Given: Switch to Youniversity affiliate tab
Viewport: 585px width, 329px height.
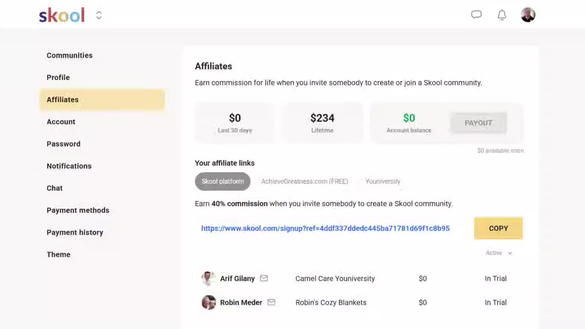Looking at the screenshot, I should (383, 181).
